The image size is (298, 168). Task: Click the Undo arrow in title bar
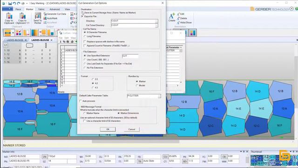(14, 3)
